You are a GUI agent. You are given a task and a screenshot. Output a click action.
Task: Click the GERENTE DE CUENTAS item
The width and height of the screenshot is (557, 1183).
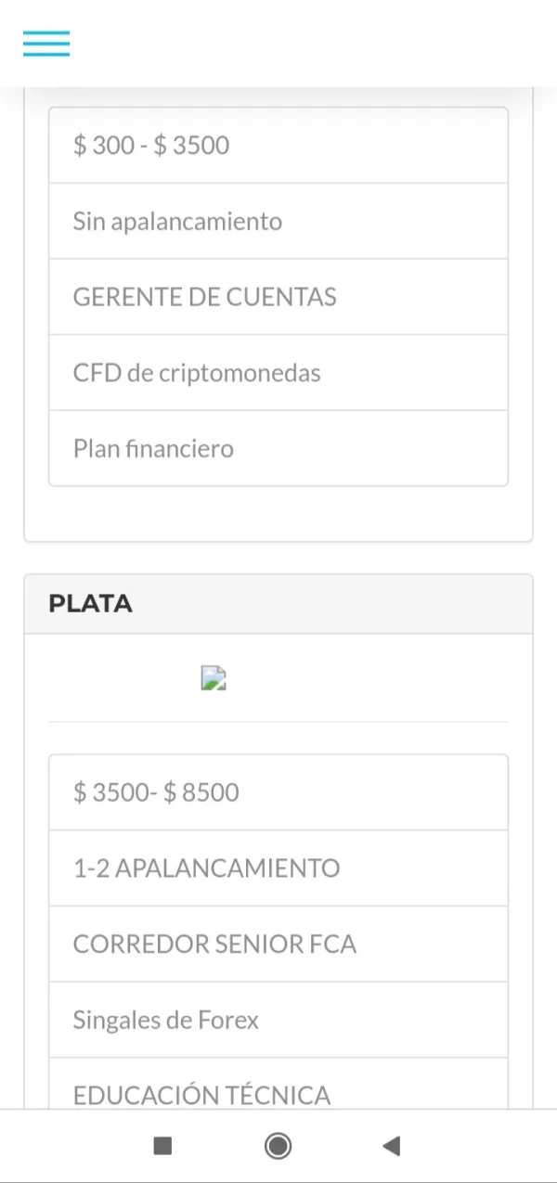pos(278,298)
